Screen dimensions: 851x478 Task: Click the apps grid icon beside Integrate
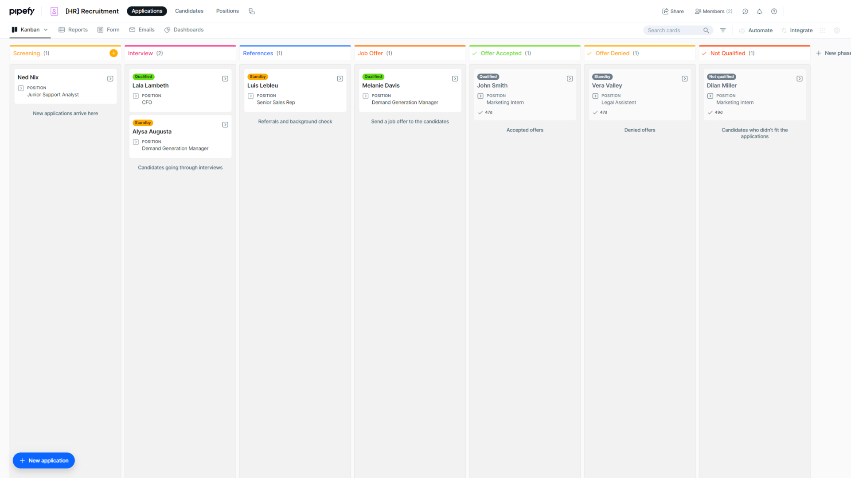pos(822,31)
